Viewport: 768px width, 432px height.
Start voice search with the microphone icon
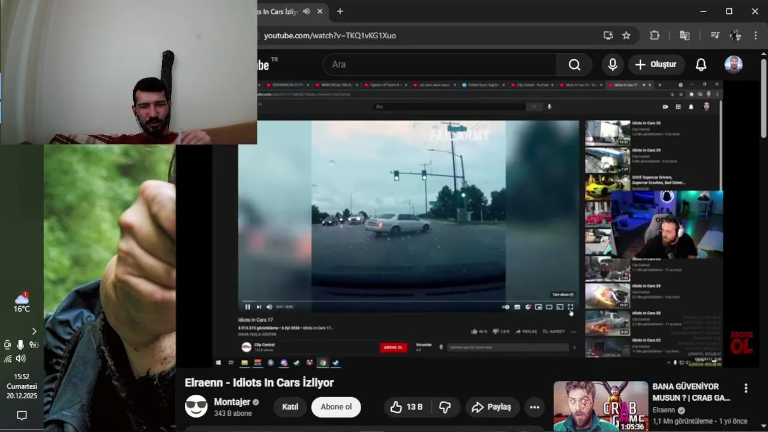click(x=613, y=64)
